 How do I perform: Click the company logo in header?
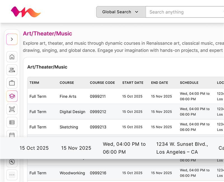(x=26, y=12)
